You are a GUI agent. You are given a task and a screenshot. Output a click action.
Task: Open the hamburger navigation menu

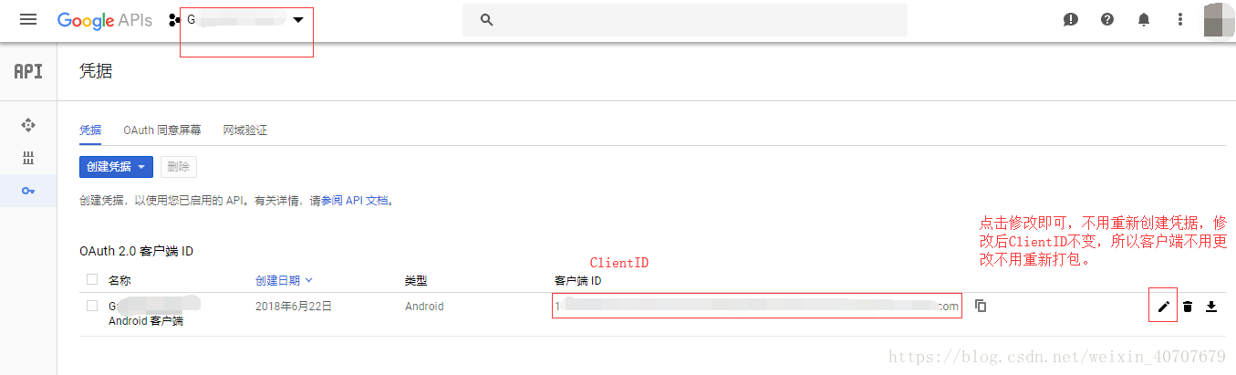click(28, 19)
